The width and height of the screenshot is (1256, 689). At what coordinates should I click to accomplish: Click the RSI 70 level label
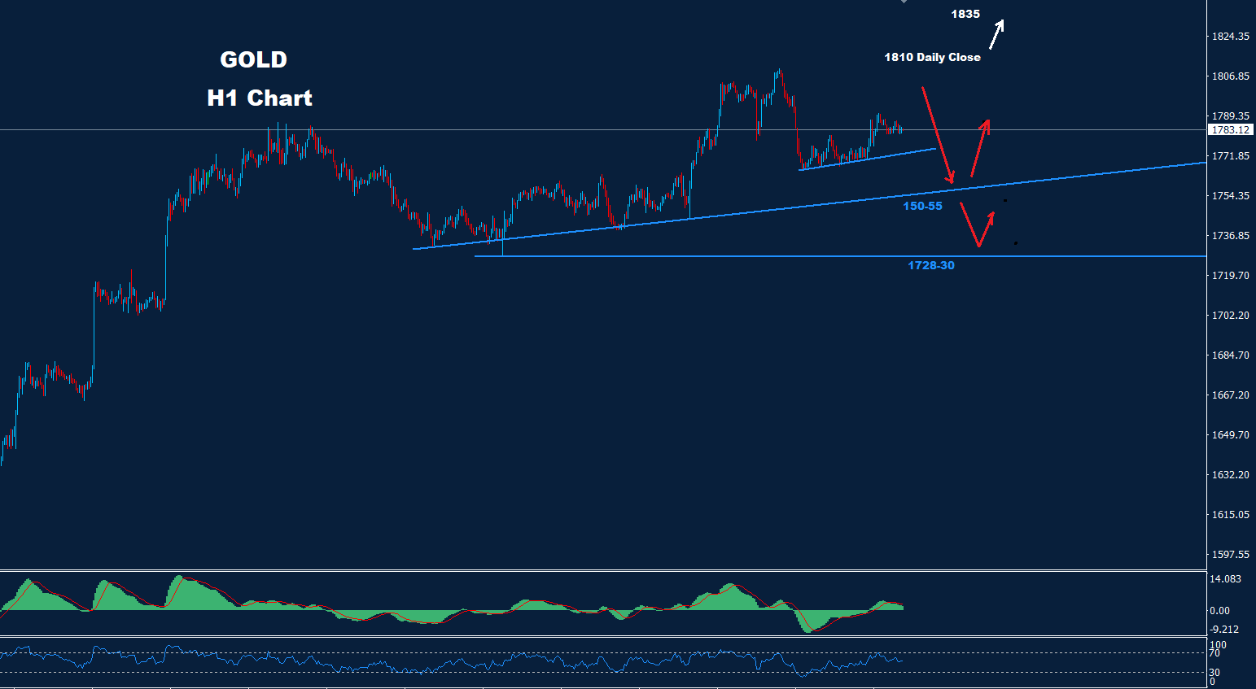(x=1214, y=653)
